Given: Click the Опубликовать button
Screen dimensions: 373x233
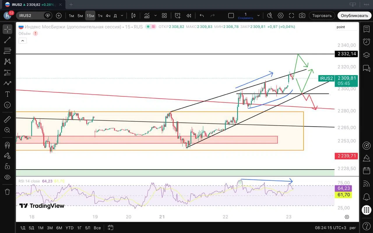Looking at the screenshot, I should [354, 15].
